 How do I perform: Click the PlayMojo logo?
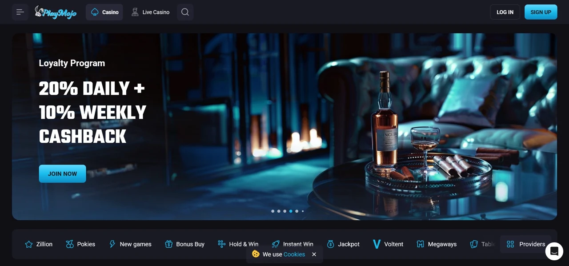coord(56,12)
